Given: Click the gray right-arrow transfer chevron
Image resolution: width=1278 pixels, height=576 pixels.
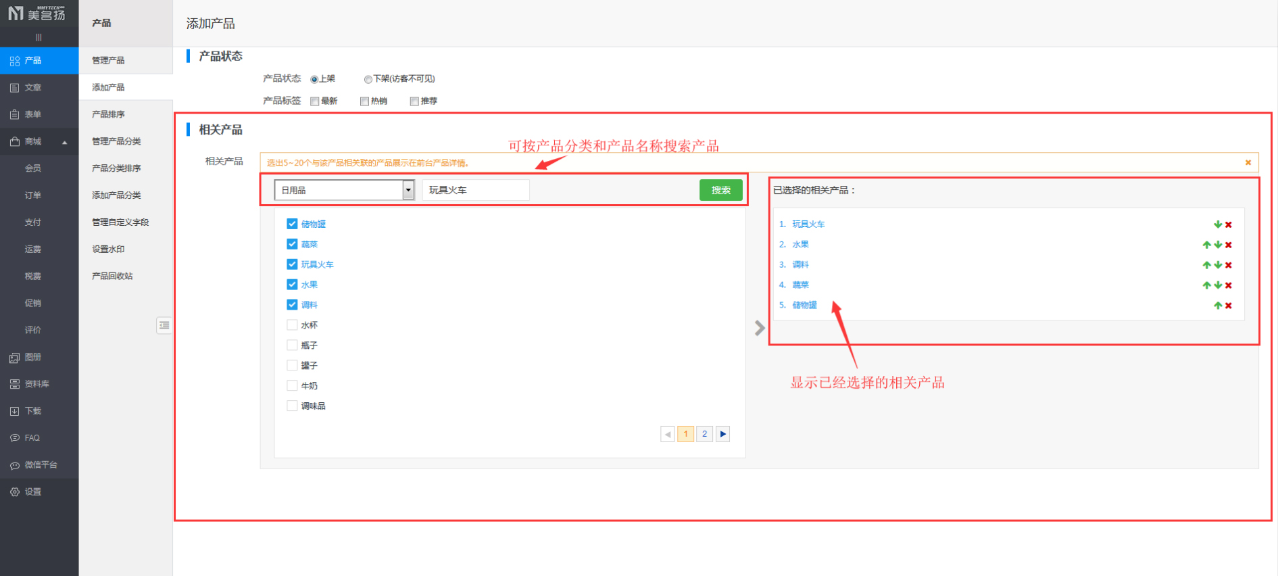Looking at the screenshot, I should [760, 328].
